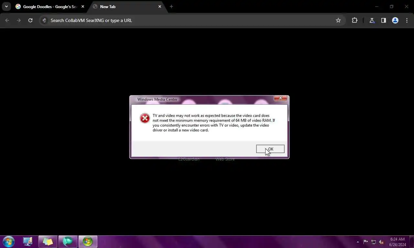The height and width of the screenshot is (248, 414).
Task: Click the muted volume tray icon
Action: 381,242
